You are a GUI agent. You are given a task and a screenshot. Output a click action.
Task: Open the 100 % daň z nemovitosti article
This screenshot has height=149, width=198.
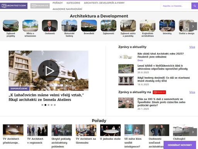[161, 102]
